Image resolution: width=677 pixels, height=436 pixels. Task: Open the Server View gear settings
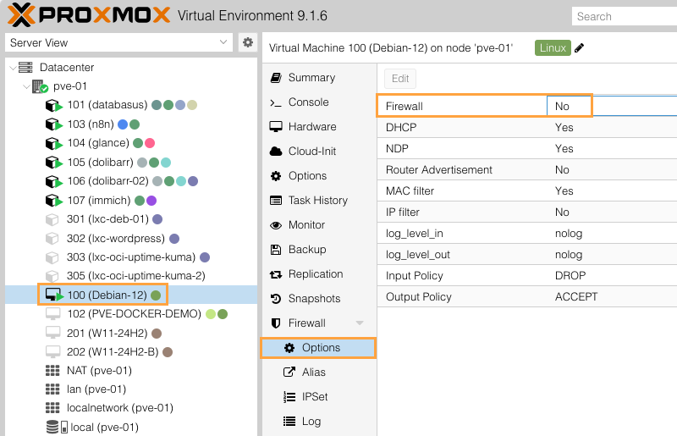(x=248, y=42)
